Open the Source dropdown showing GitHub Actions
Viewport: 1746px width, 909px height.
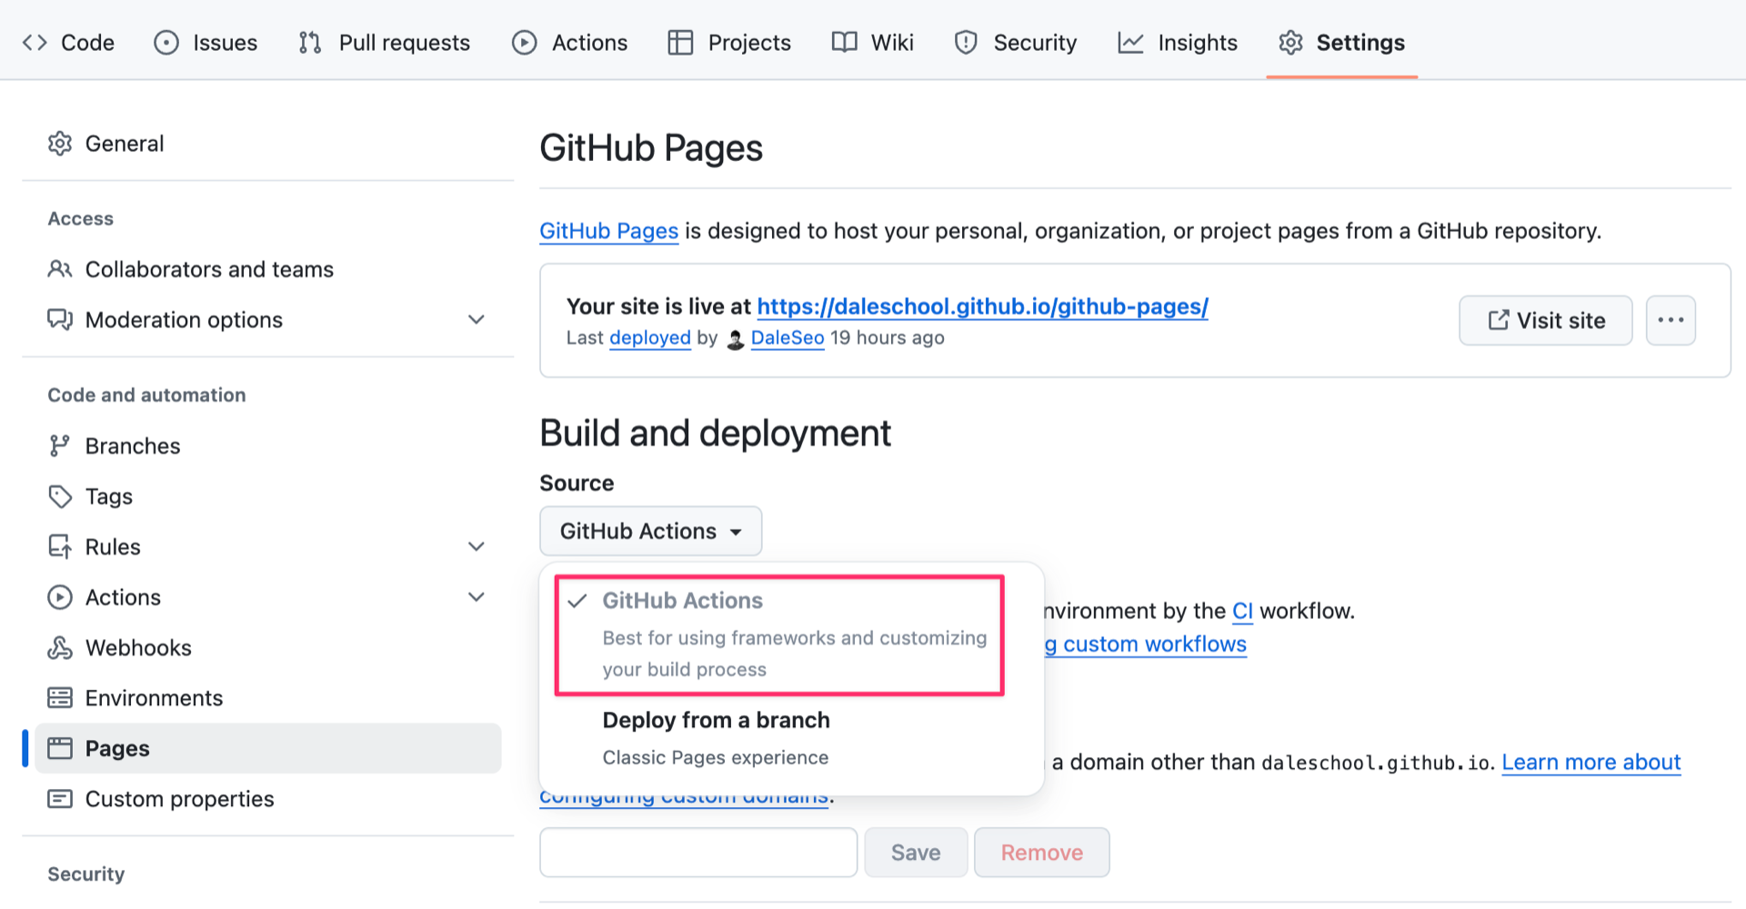tap(650, 531)
